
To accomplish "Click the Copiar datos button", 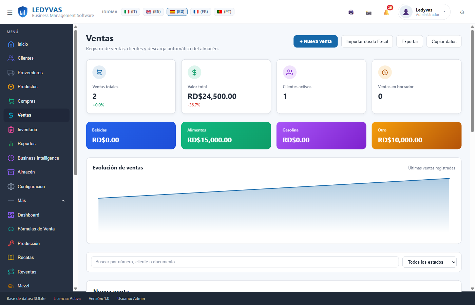I will [444, 41].
